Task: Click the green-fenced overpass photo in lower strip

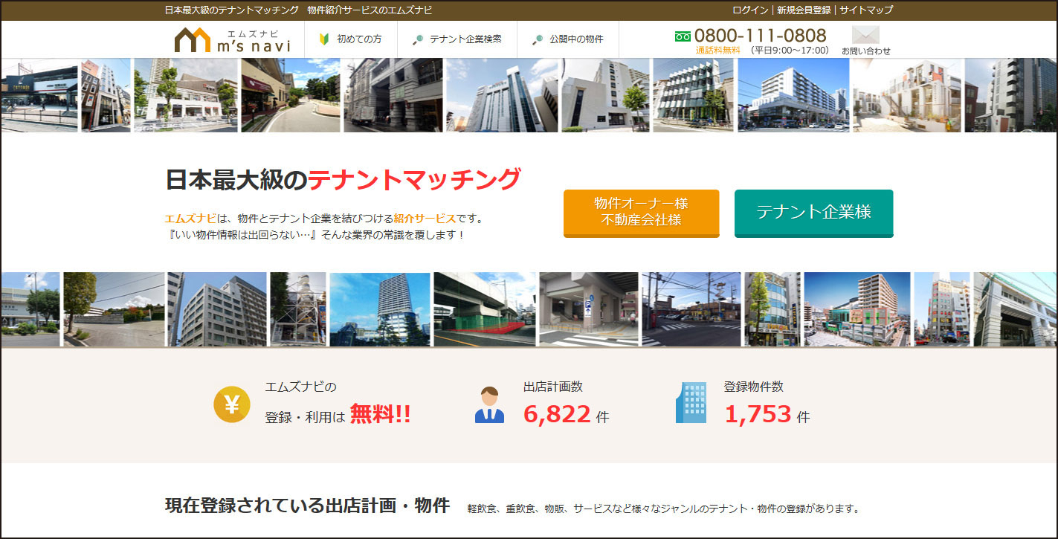Action: tap(484, 309)
